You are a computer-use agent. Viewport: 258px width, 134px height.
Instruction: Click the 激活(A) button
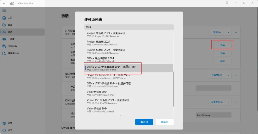[x=217, y=32]
